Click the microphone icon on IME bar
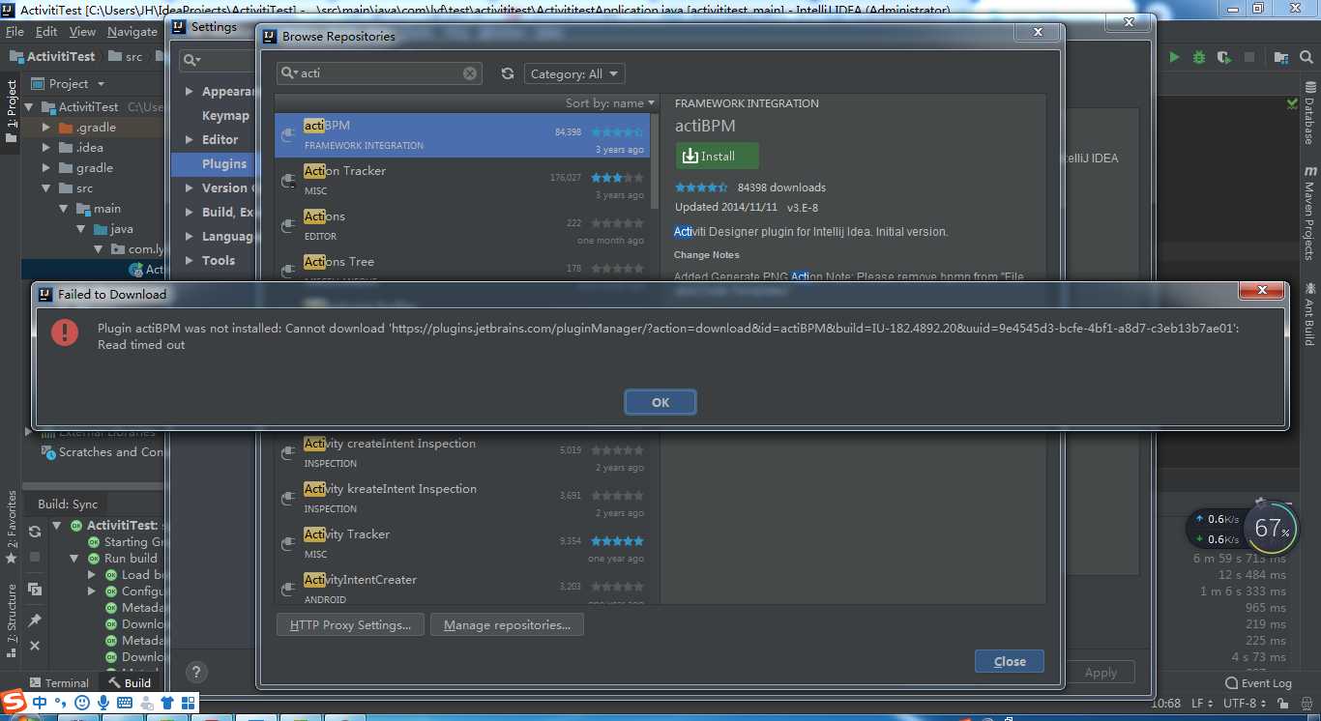1321x721 pixels. 103,703
